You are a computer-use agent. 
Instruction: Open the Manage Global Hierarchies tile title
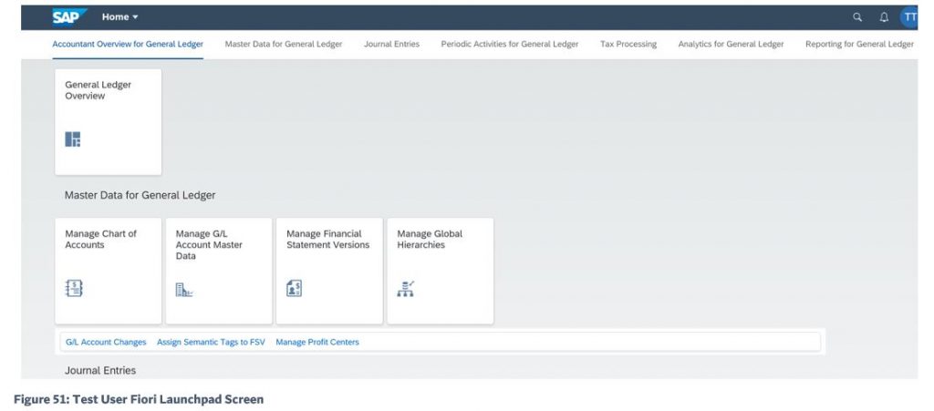[x=430, y=239]
